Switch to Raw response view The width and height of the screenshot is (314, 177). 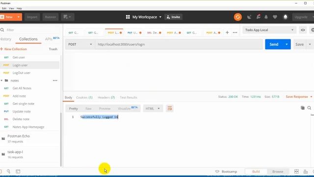[88, 108]
